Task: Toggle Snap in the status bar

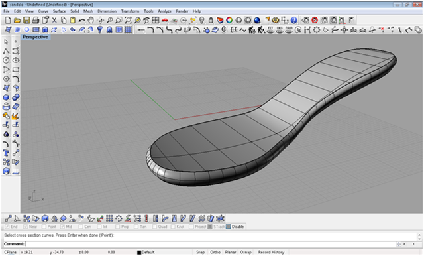Action: coord(200,252)
